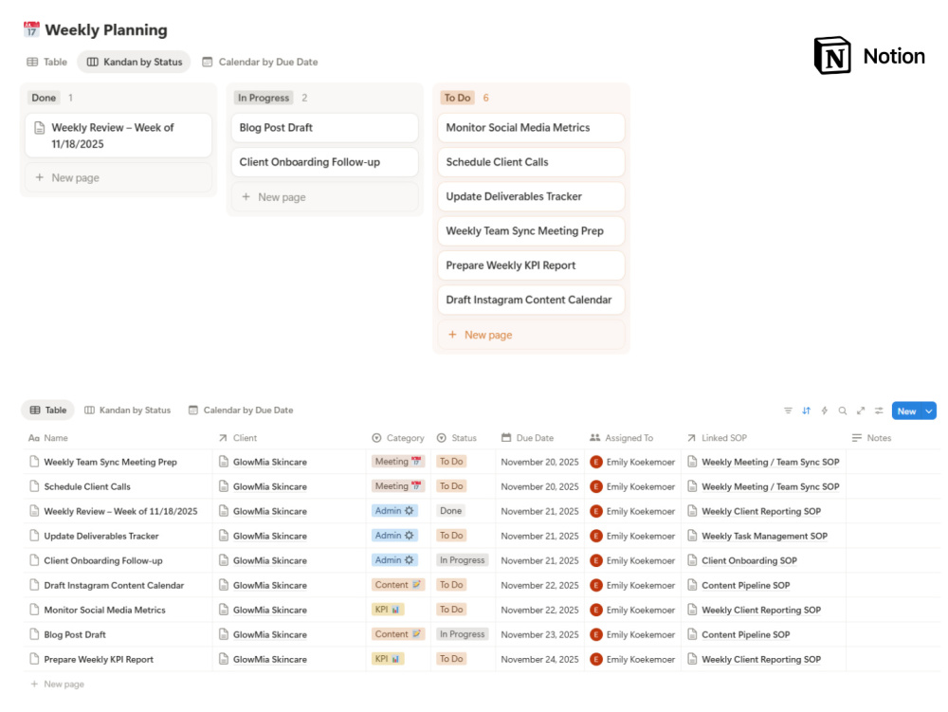Click page icon on Weekly Review kanban card
The image size is (948, 712).
coord(39,128)
